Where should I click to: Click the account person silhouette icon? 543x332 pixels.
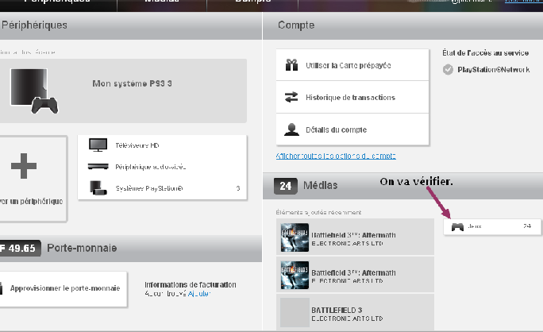click(291, 129)
